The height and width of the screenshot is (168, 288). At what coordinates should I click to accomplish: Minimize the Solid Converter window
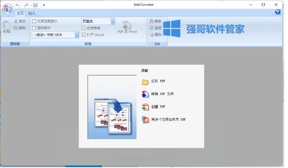click(x=251, y=5)
